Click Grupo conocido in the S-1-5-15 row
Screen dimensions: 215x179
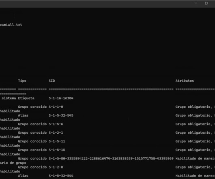click(32, 150)
